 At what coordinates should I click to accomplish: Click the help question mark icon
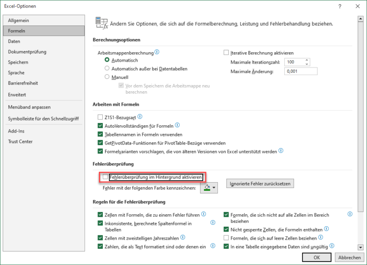[340, 6]
